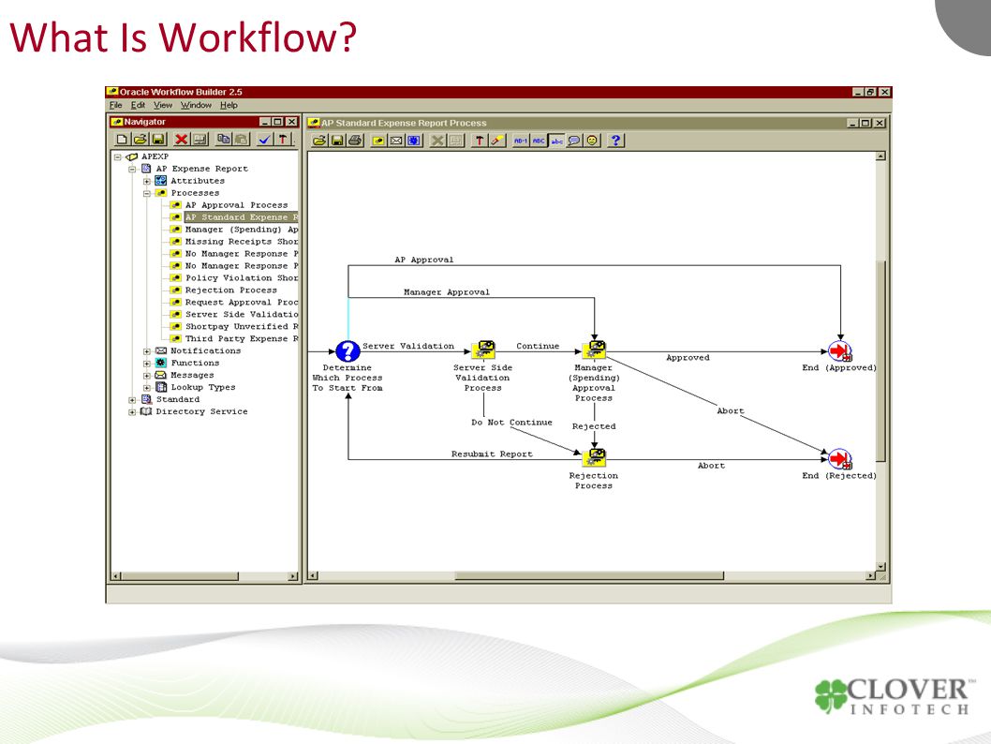This screenshot has width=991, height=744.
Task: Open the View menu
Action: [162, 106]
